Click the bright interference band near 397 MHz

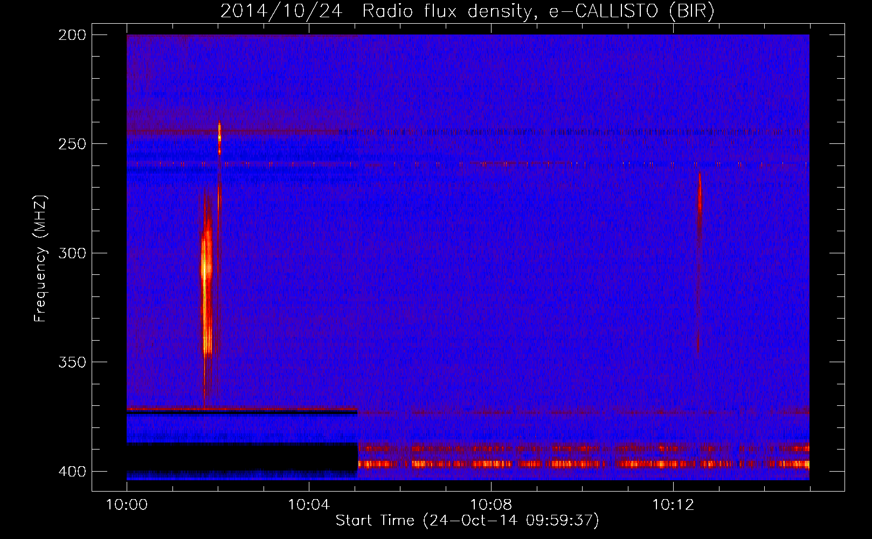tap(584, 464)
